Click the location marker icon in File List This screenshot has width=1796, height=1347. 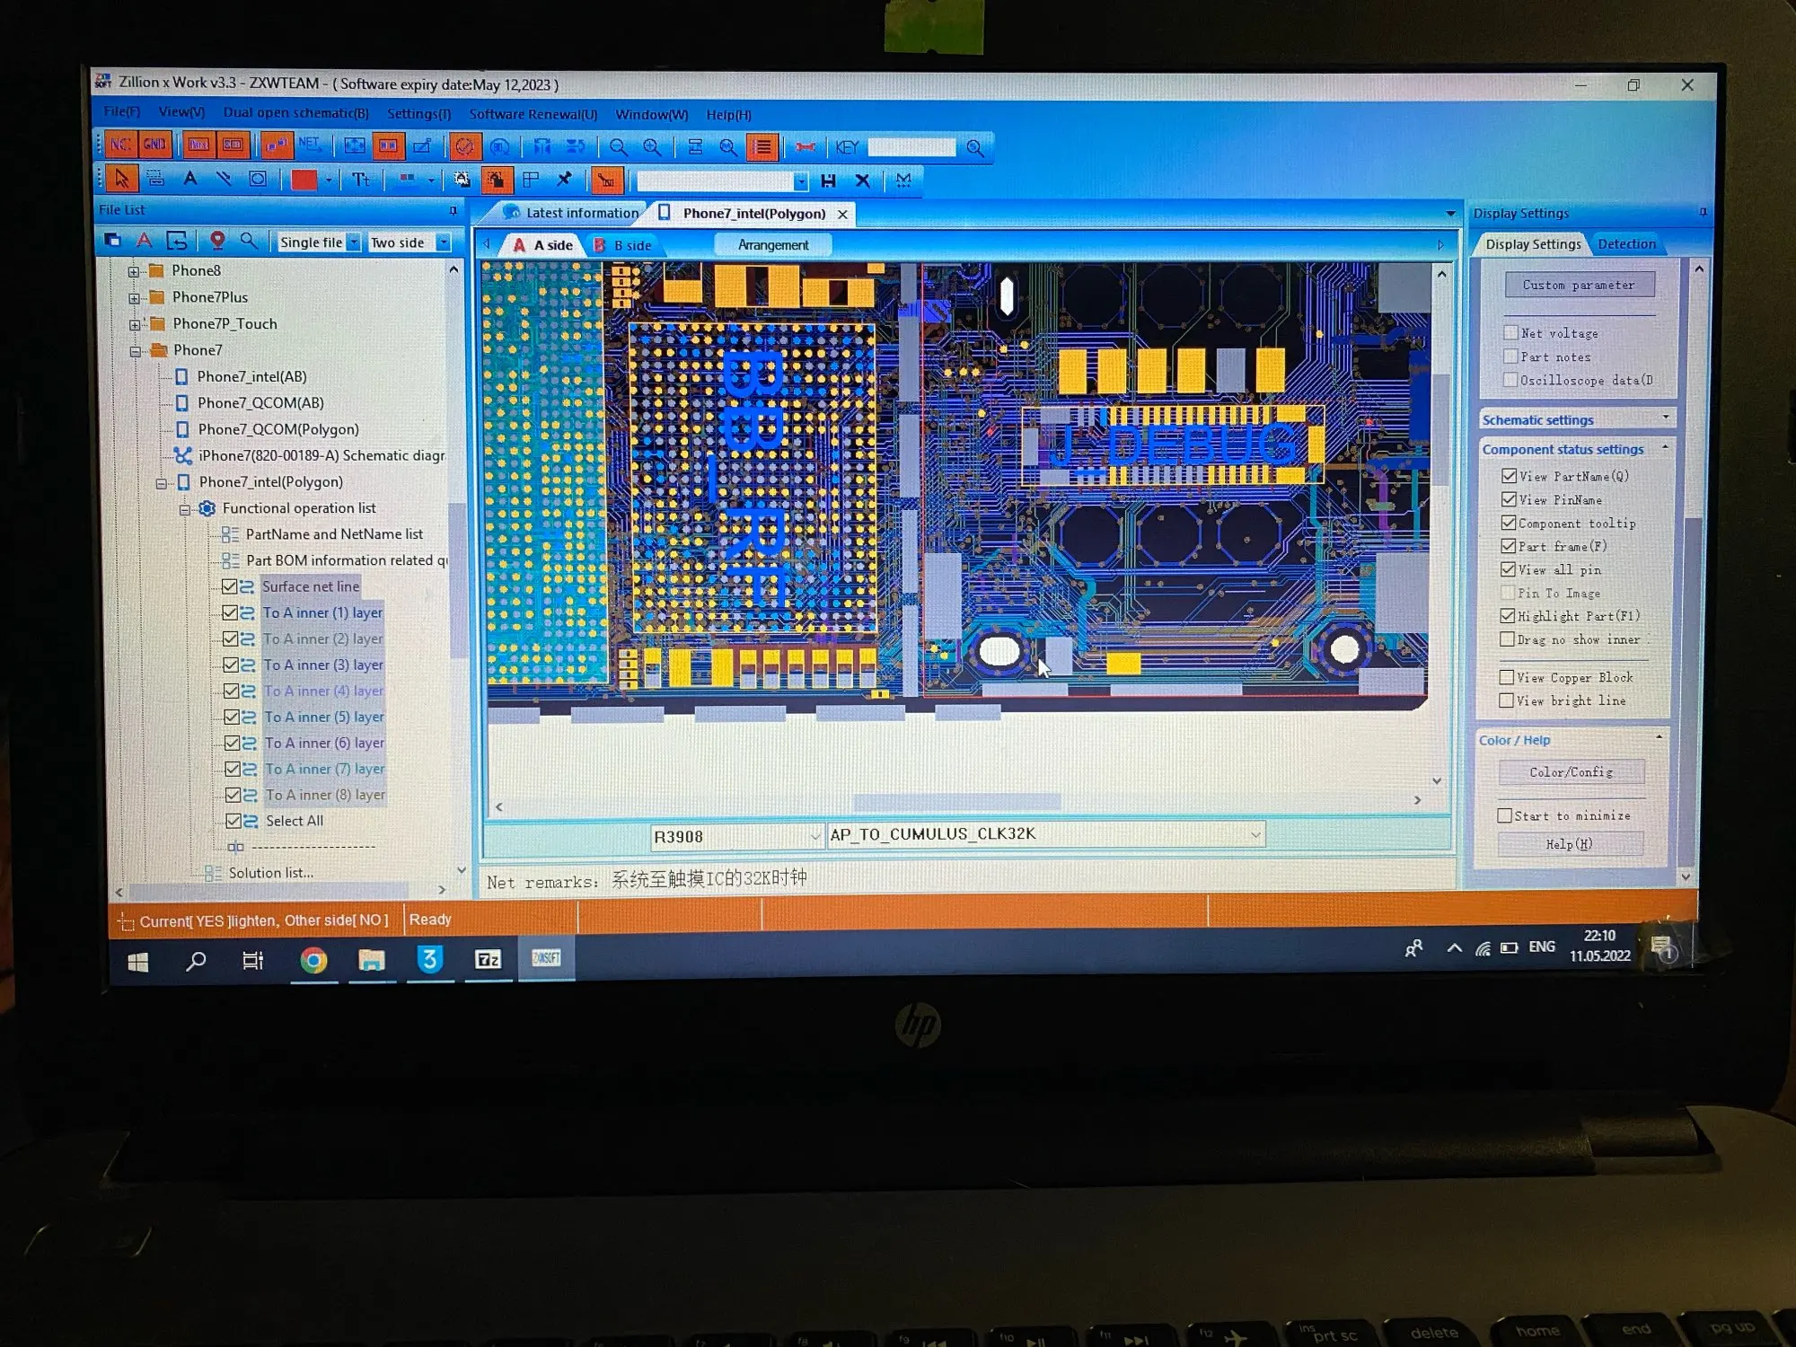tap(216, 241)
